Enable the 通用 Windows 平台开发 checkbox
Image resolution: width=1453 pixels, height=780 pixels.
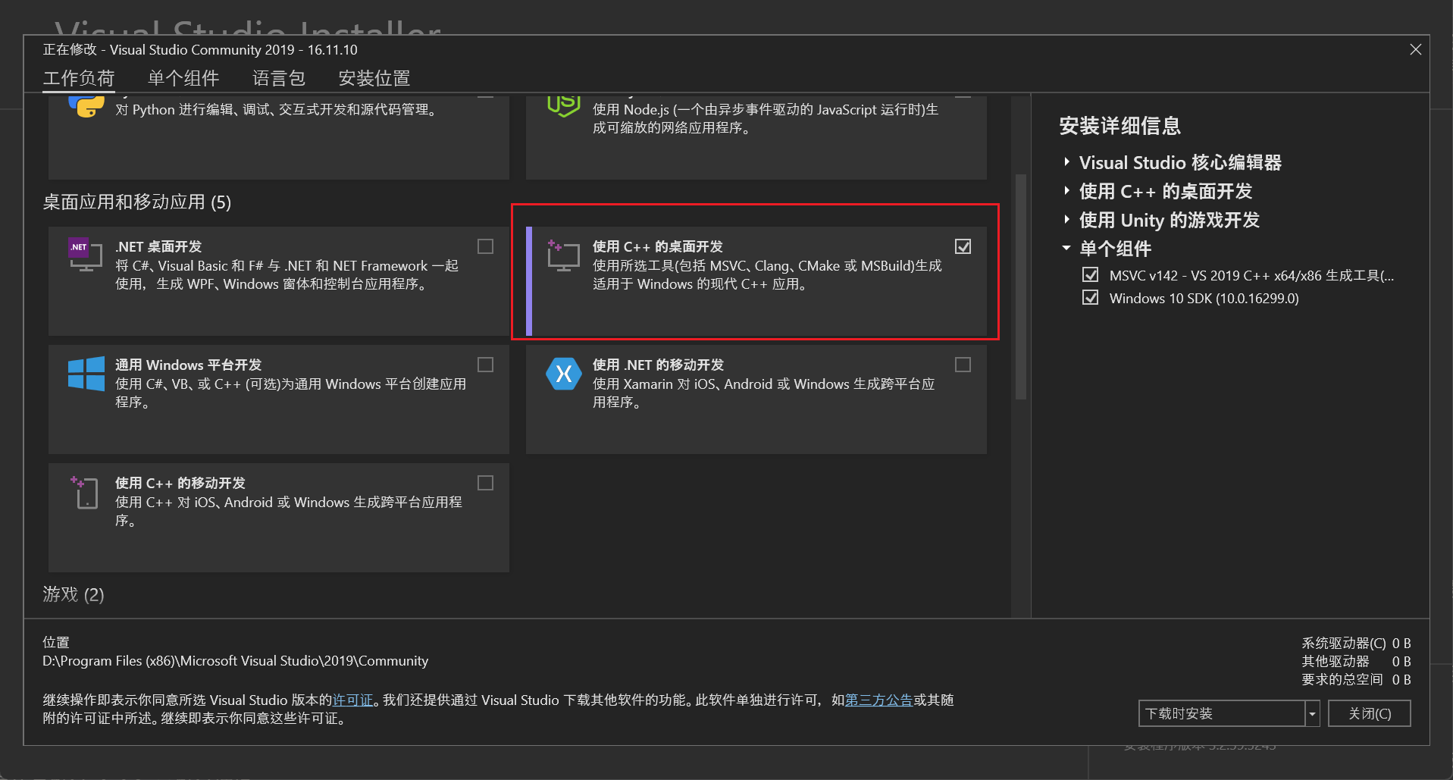click(485, 365)
